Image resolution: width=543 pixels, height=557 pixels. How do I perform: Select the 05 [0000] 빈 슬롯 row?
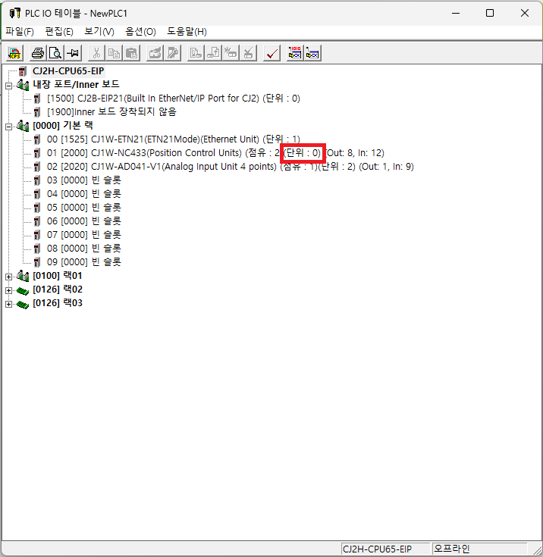84,208
